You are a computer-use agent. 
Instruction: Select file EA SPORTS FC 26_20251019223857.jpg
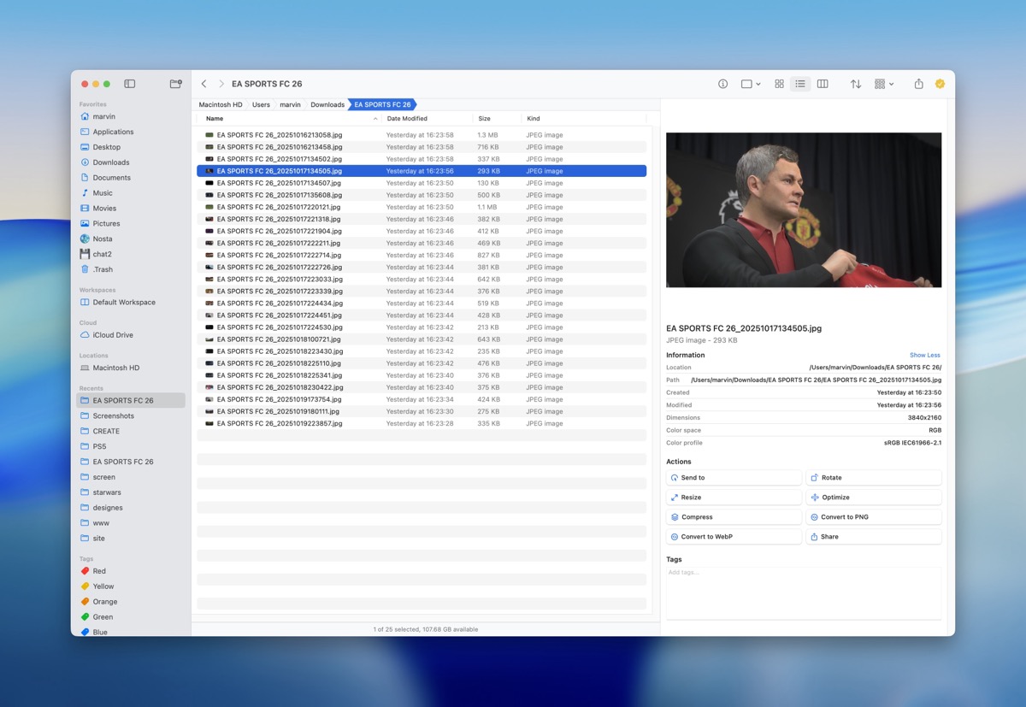[422, 423]
